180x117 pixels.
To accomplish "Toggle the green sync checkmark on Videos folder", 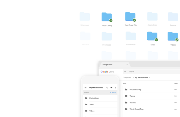I will (x=177, y=40).
